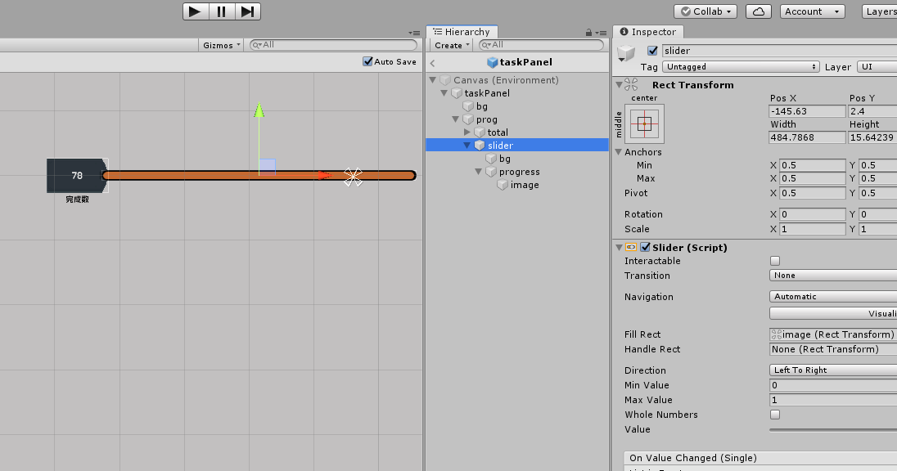Open the Navigation dropdown
The image size is (897, 471).
pyautogui.click(x=833, y=297)
